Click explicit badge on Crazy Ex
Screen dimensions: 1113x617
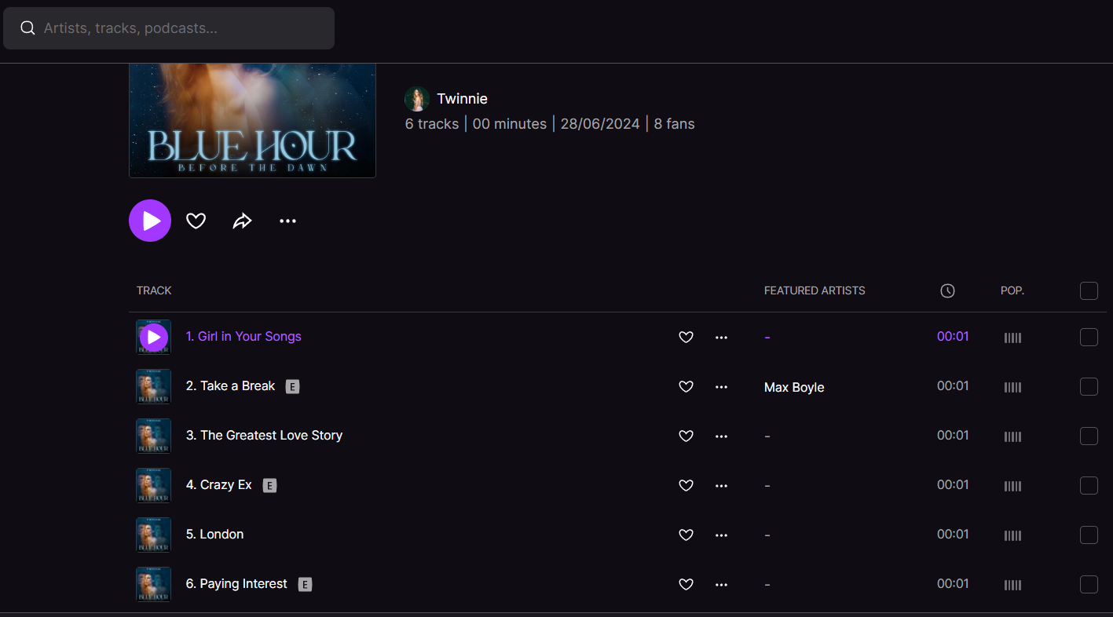(269, 486)
